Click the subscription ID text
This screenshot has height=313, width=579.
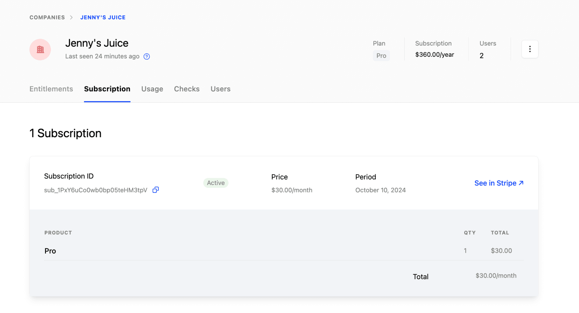96,190
